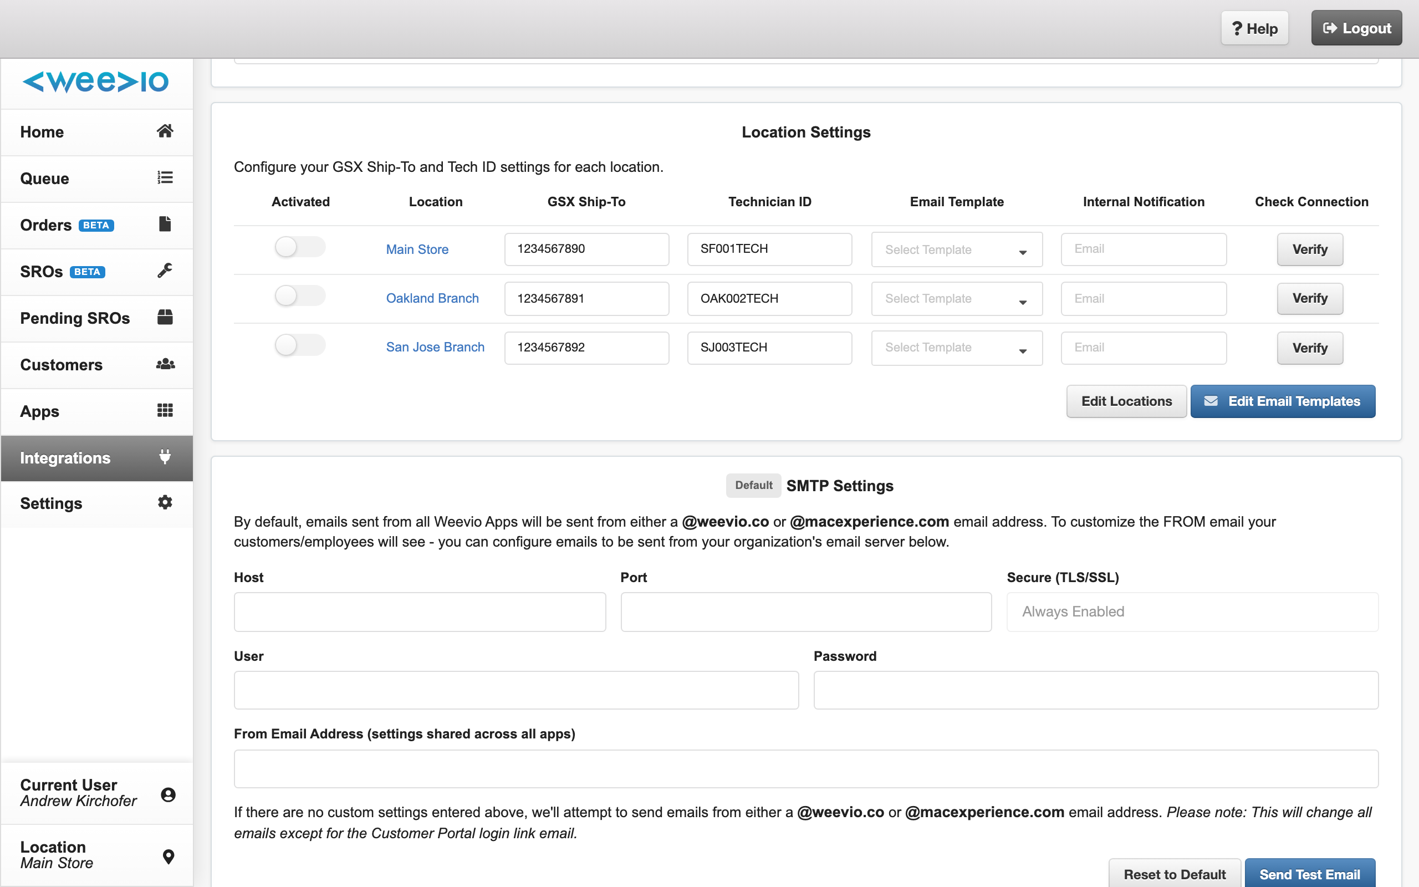Screen dimensions: 1419x887
Task: Click Internal Notification email for Main Store
Action: [1144, 249]
